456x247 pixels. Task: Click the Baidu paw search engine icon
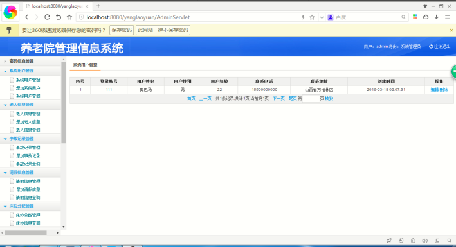[x=331, y=17]
